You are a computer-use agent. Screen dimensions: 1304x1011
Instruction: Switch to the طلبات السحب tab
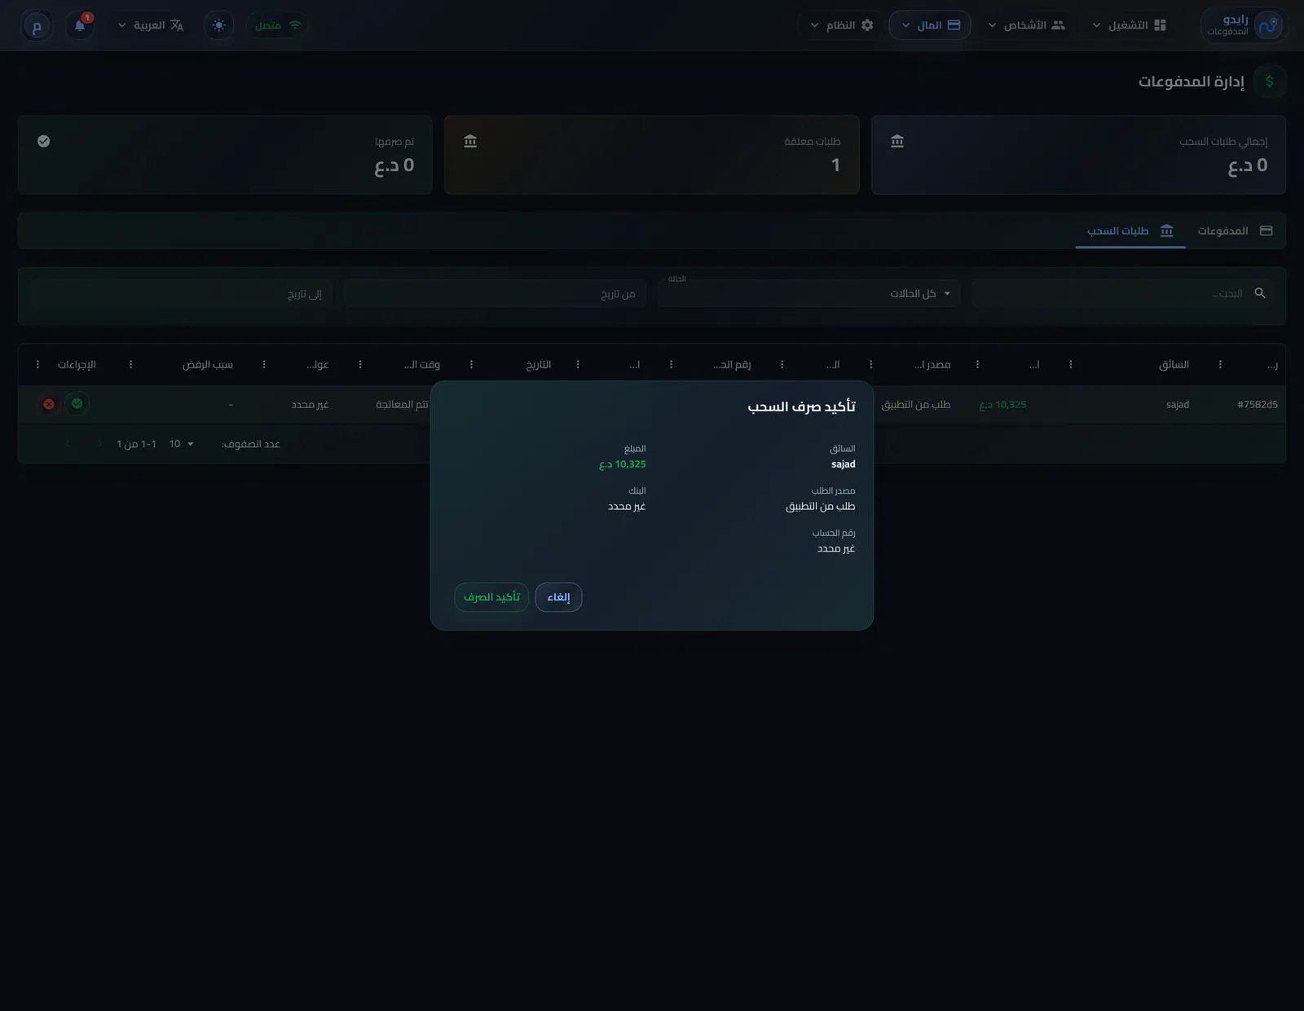click(x=1130, y=231)
